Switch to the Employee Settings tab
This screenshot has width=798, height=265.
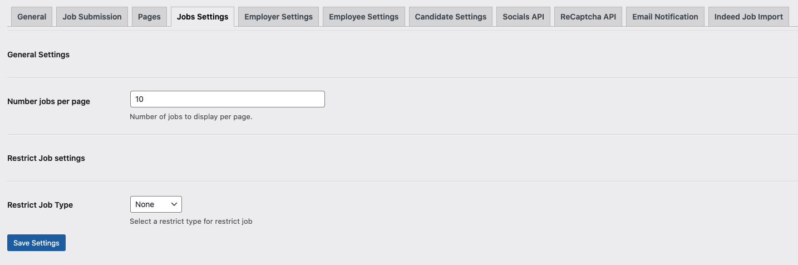(363, 17)
